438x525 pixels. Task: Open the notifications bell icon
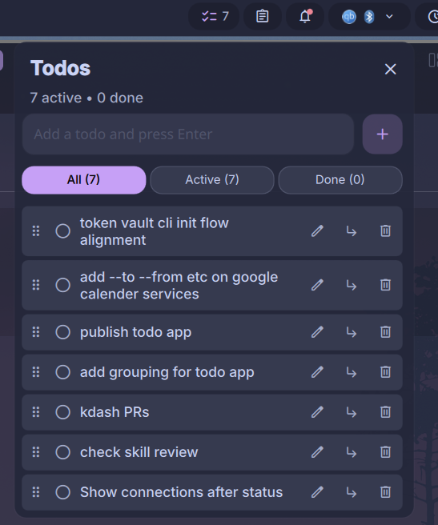click(x=305, y=16)
